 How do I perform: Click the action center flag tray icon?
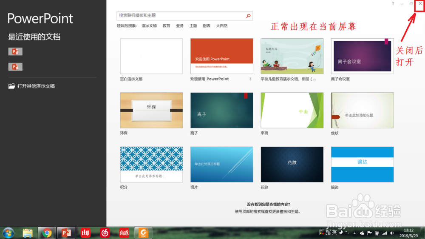pos(369,233)
